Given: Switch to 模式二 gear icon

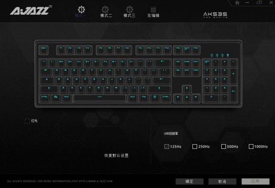Looking at the screenshot, I should tap(105, 9).
